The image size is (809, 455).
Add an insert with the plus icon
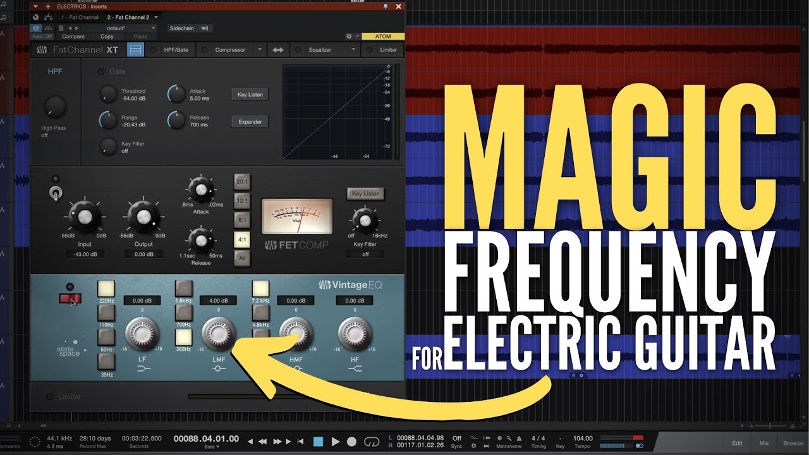click(x=48, y=6)
